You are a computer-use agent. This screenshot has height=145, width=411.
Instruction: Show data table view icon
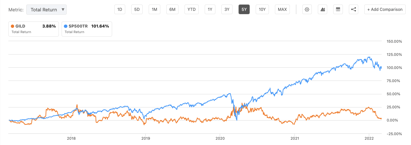338,10
